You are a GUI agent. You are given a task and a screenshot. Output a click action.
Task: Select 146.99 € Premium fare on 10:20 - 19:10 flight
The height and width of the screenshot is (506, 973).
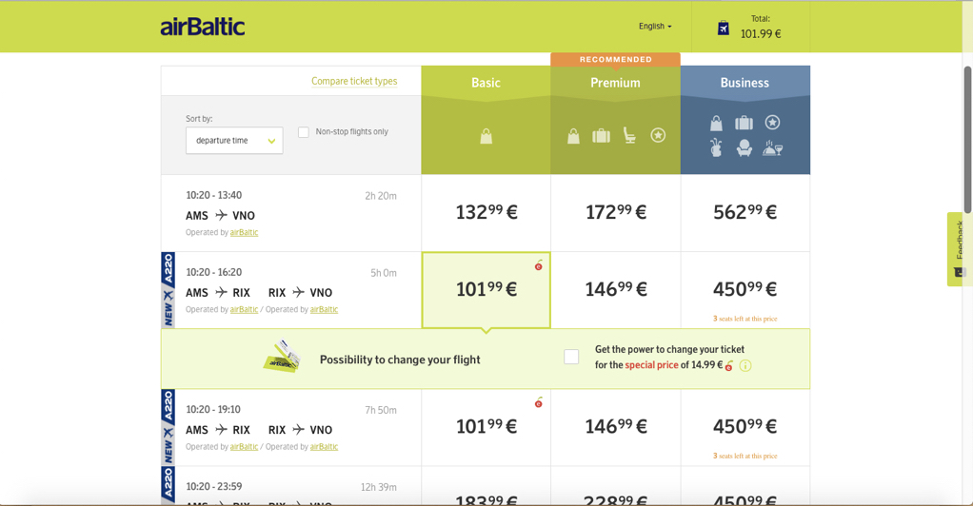616,427
